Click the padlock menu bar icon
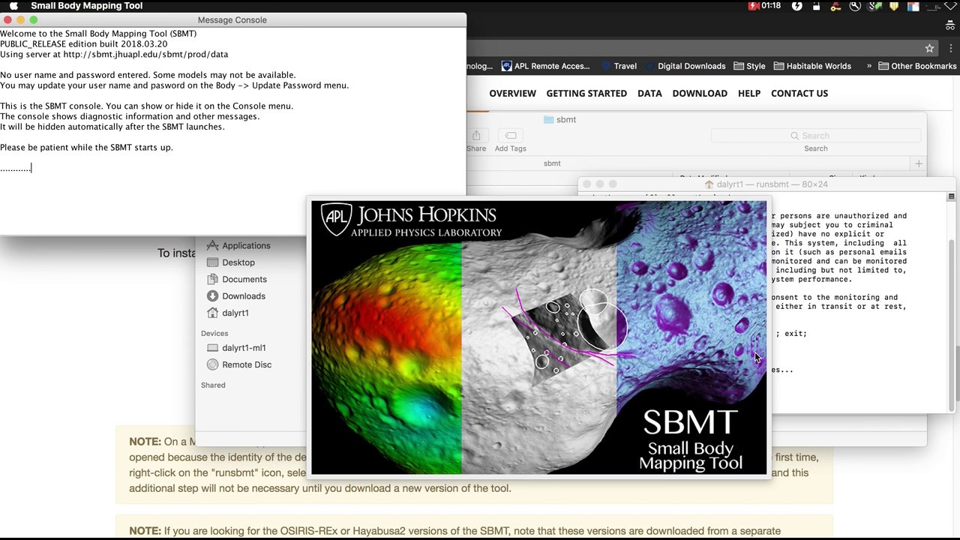The height and width of the screenshot is (540, 960). tap(816, 6)
